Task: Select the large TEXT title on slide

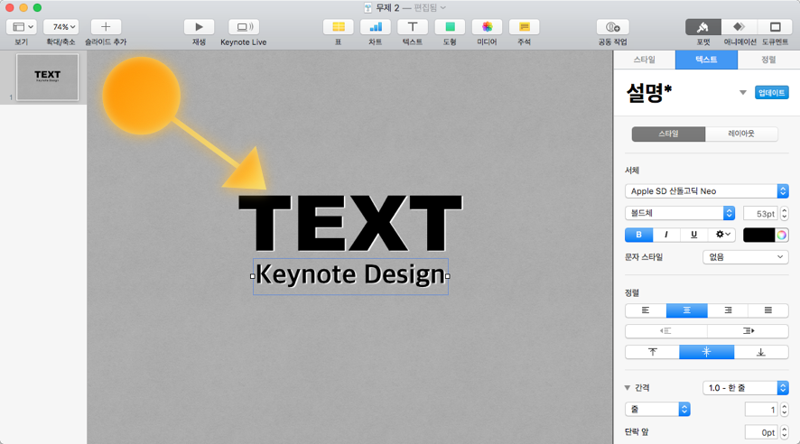Action: [350, 223]
